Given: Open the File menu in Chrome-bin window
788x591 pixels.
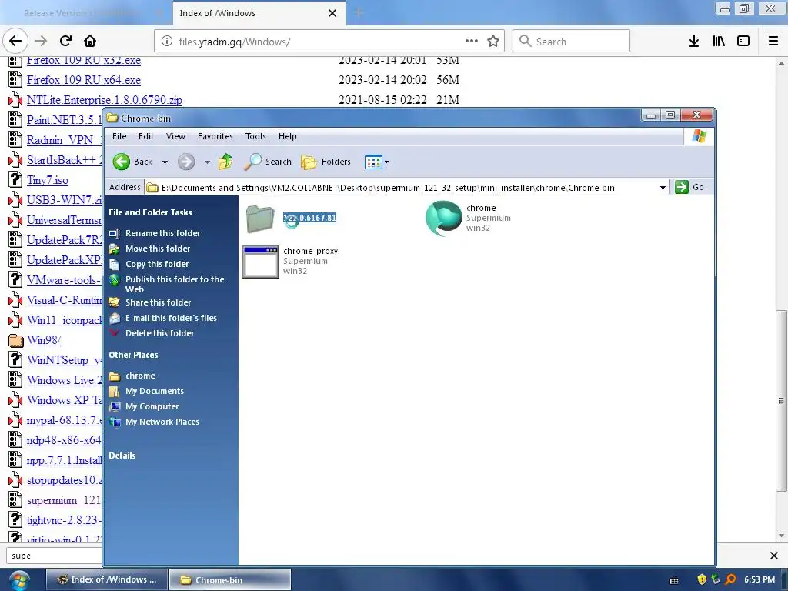Looking at the screenshot, I should [119, 136].
